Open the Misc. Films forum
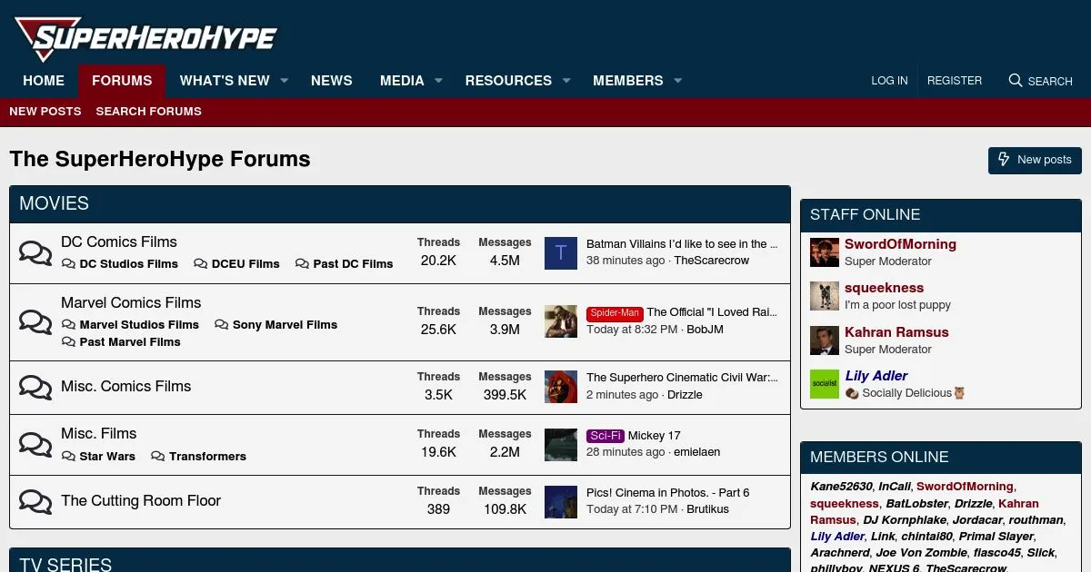The image size is (1091, 572). (x=99, y=433)
